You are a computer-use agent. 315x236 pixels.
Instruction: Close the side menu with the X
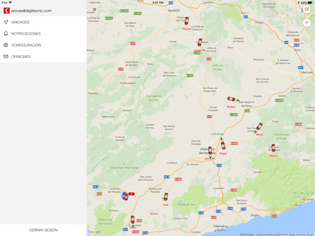pyautogui.click(x=94, y=10)
